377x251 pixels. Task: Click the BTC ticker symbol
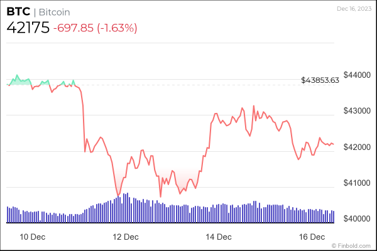pos(17,12)
